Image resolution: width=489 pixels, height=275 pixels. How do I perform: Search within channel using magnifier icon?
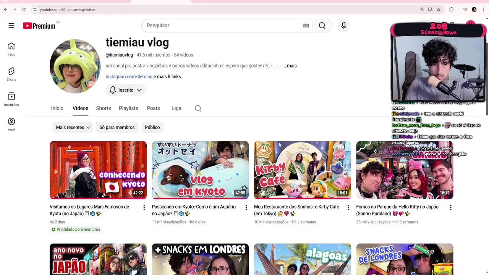(198, 108)
